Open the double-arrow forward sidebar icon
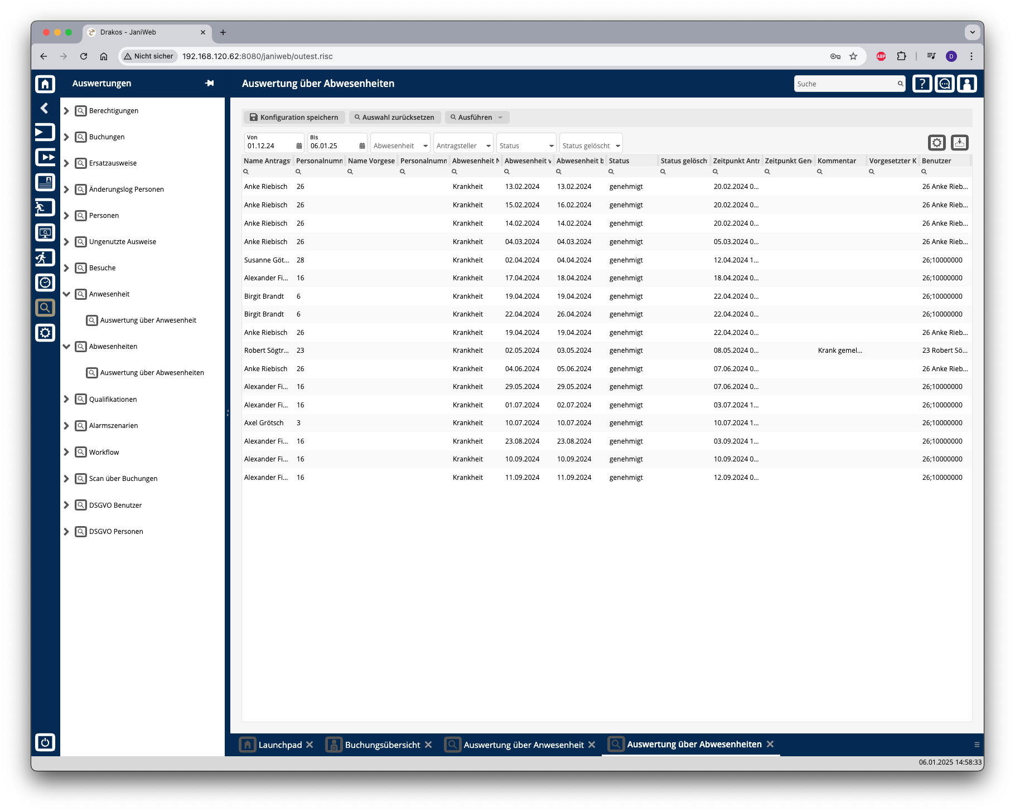 coord(45,157)
